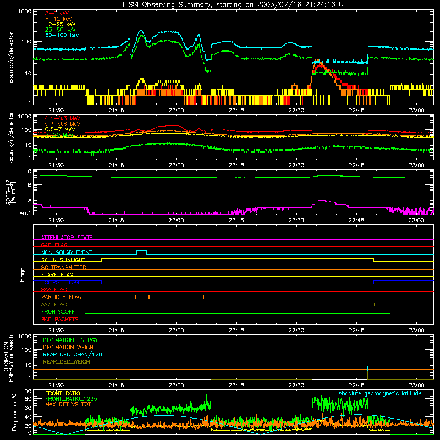The image size is (440, 440).
Task: Click the DECIMATION_ENERGY legend label
Action: pyautogui.click(x=70, y=340)
